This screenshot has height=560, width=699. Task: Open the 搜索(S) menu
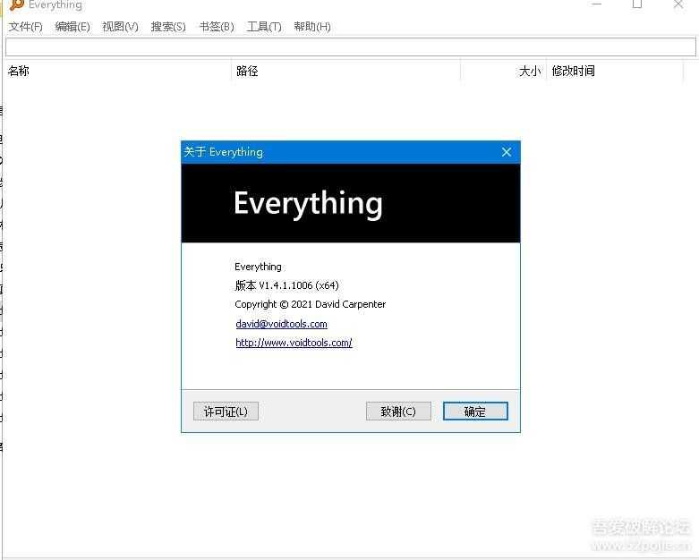[168, 27]
